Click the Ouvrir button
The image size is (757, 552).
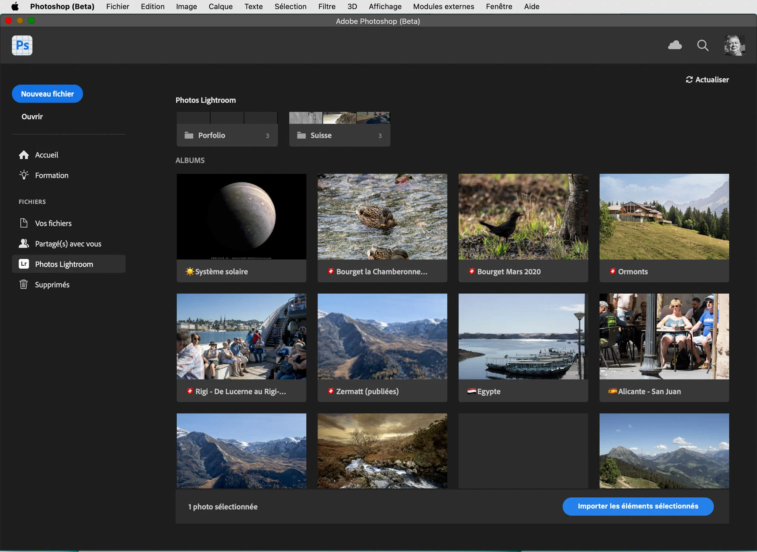32,117
